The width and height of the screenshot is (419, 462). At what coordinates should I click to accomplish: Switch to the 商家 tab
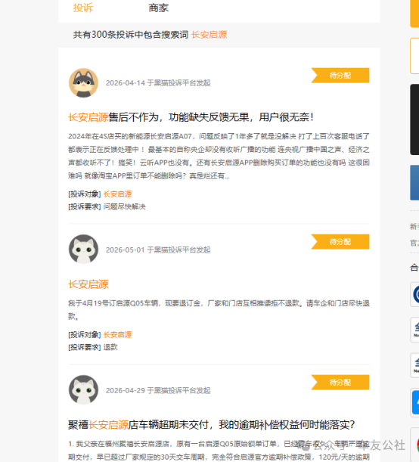click(159, 8)
